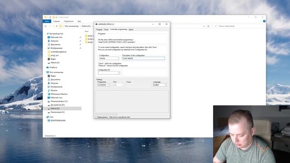Open the About tab in AVRDUDE_PROG

click(x=131, y=29)
